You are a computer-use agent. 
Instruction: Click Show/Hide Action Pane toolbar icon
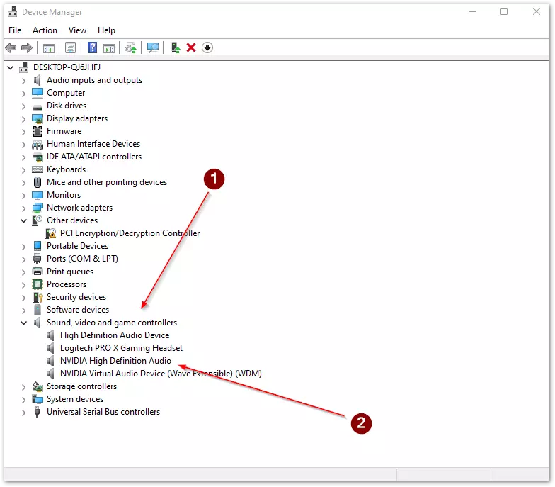(109, 47)
